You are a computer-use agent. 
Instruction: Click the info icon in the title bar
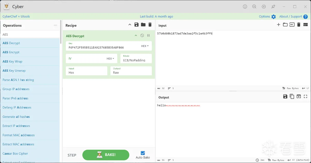245,6
